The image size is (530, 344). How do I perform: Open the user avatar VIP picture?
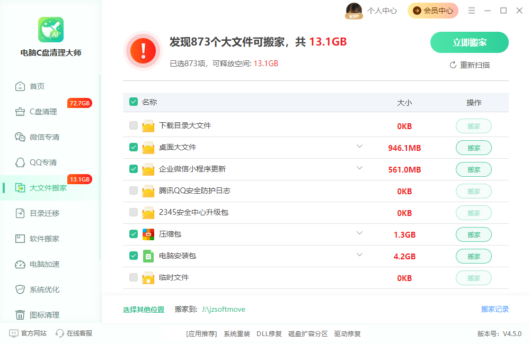point(354,11)
